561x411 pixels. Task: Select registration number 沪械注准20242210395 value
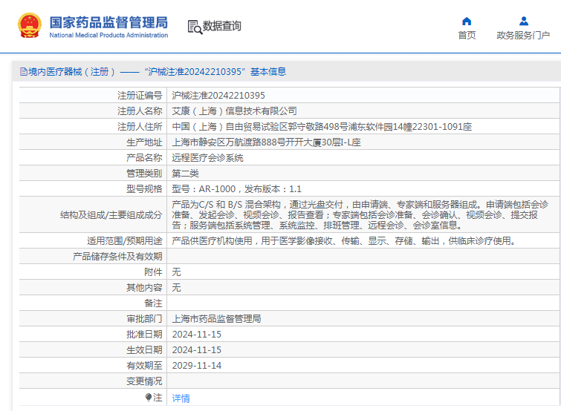click(x=218, y=96)
